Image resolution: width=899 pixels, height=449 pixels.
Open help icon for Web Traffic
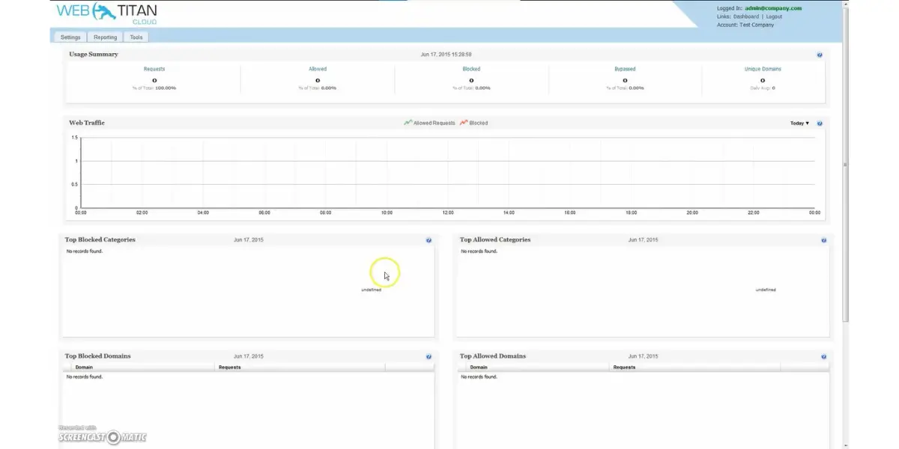[x=820, y=123]
